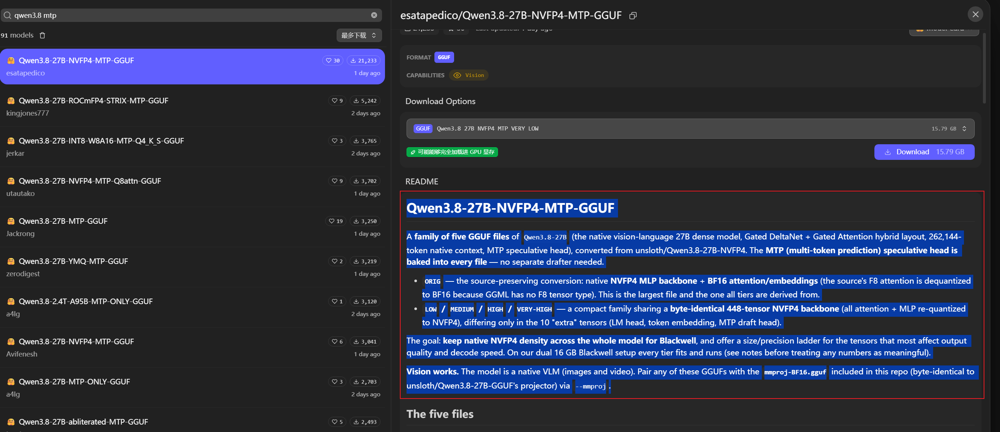This screenshot has width=1000, height=432.
Task: Click the "ORIG" code label in README
Action: pos(433,281)
